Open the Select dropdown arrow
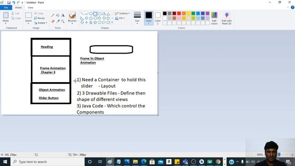The image size is (295, 166). tap(28, 24)
